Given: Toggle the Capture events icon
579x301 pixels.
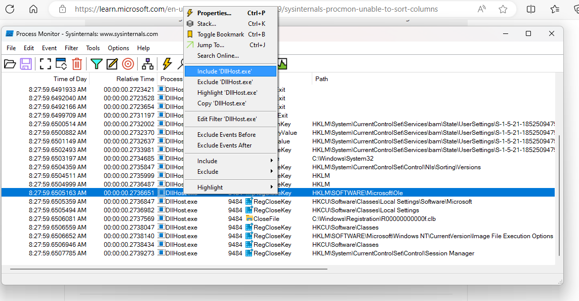Looking at the screenshot, I should tap(46, 64).
